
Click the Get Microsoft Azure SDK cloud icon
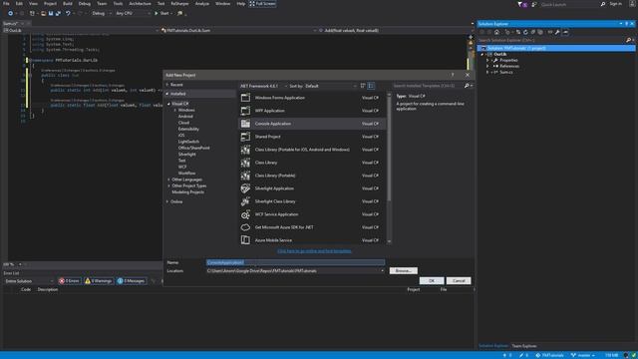coord(245,227)
